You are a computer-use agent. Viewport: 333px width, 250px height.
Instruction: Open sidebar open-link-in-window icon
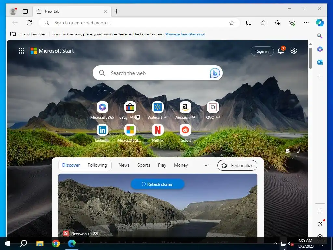[x=320, y=224]
